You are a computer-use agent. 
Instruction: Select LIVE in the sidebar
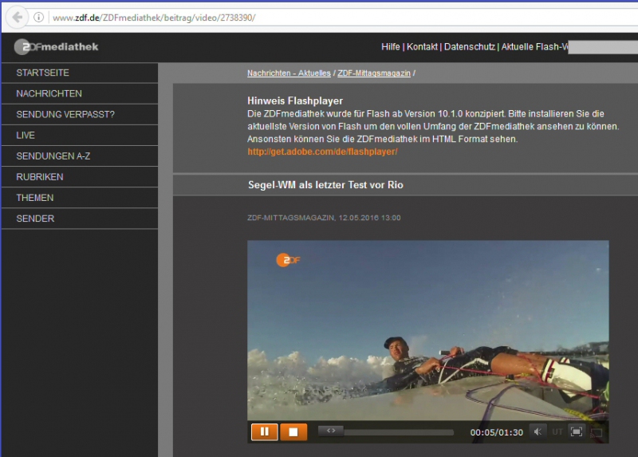coord(80,135)
